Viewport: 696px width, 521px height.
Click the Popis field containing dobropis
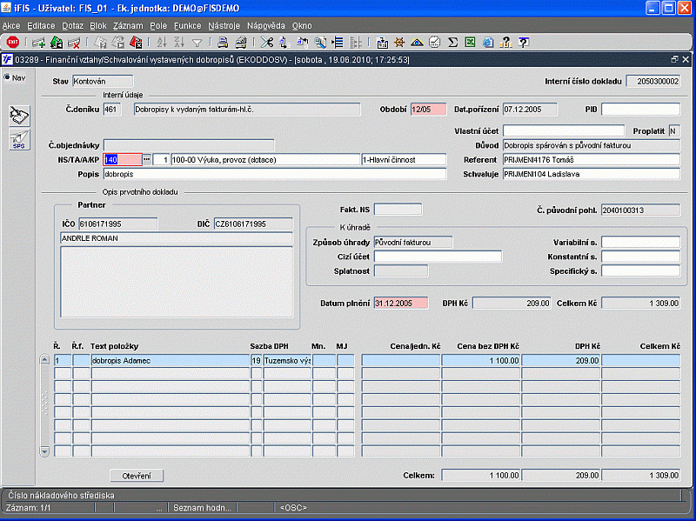(275, 174)
